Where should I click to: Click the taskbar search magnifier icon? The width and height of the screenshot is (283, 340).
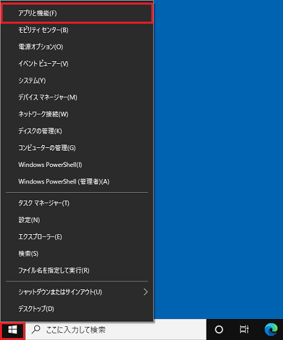point(36,329)
